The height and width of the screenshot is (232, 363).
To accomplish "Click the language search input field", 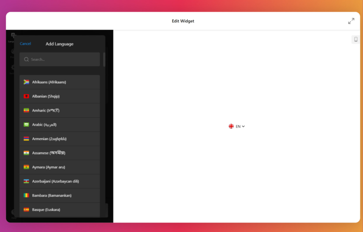I will 60,59.
